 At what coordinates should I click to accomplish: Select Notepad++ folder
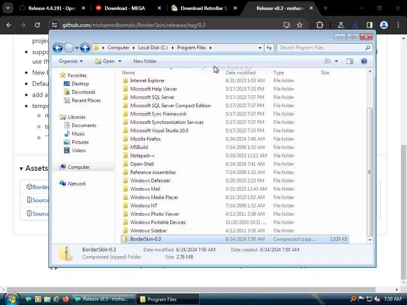142,156
